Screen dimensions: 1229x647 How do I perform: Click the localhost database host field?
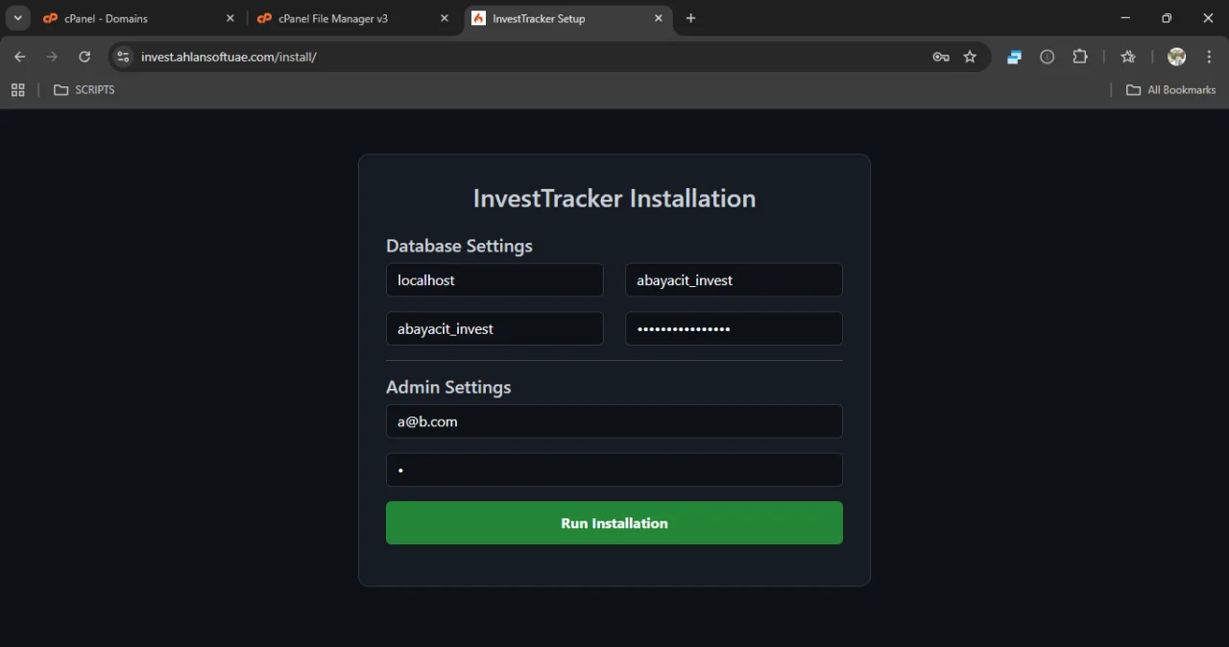pyautogui.click(x=494, y=280)
